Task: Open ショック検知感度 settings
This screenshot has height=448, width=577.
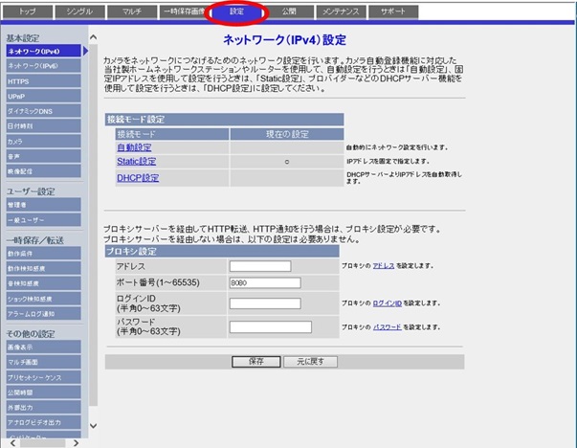Action: click(x=43, y=299)
